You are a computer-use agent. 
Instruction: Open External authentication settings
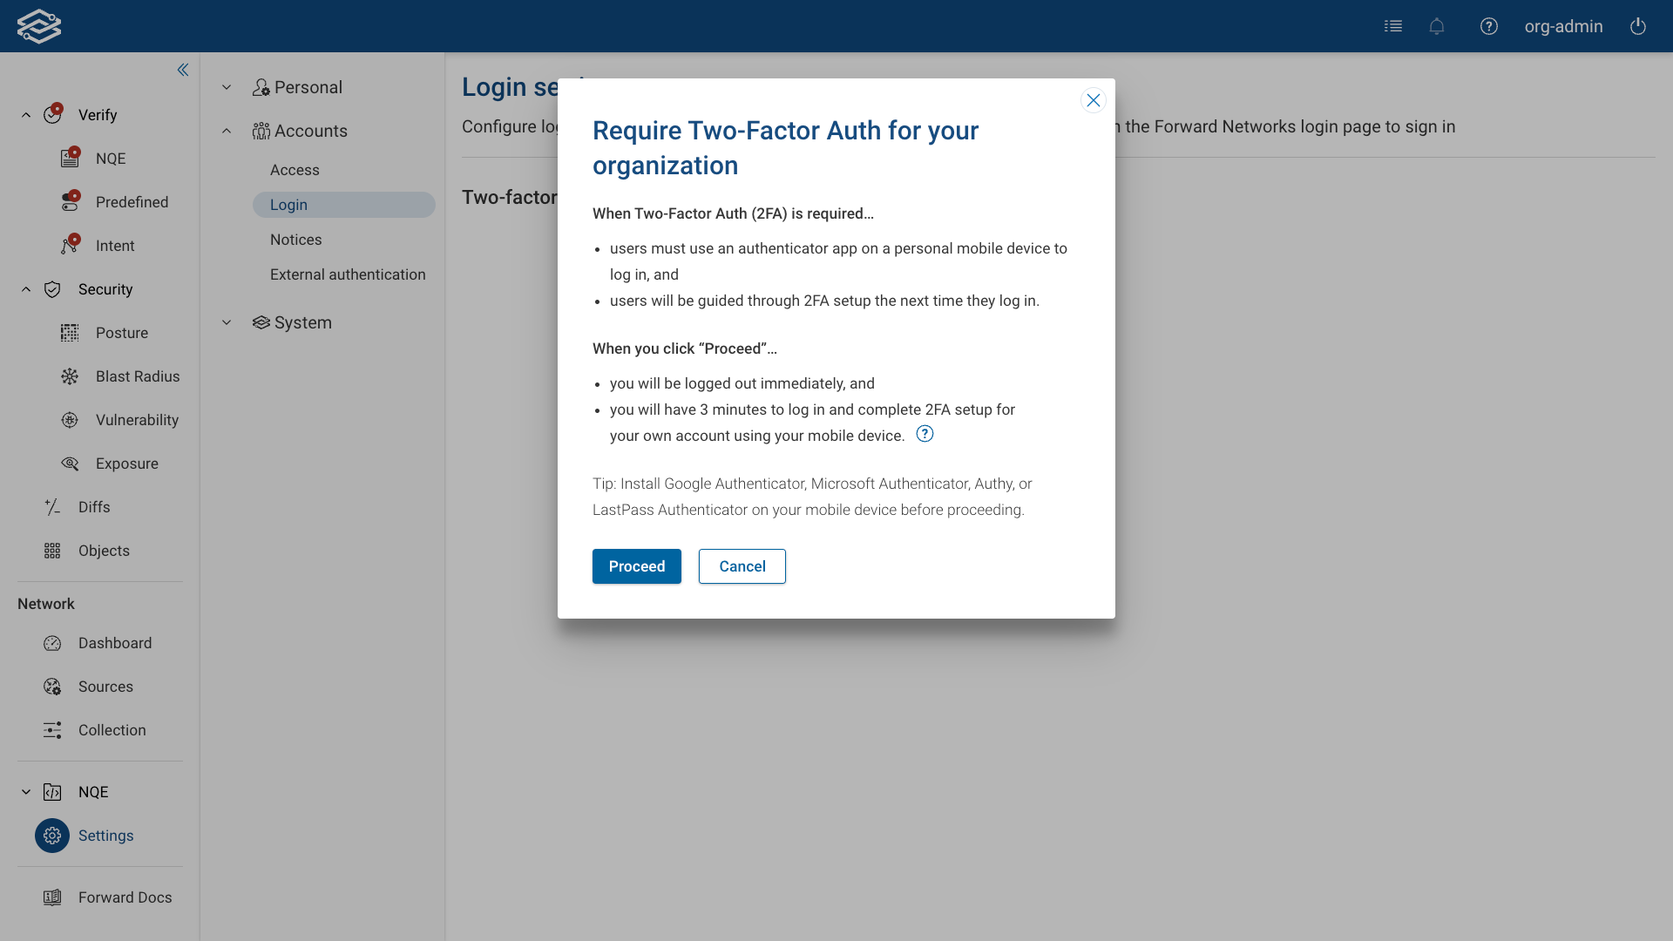347,274
